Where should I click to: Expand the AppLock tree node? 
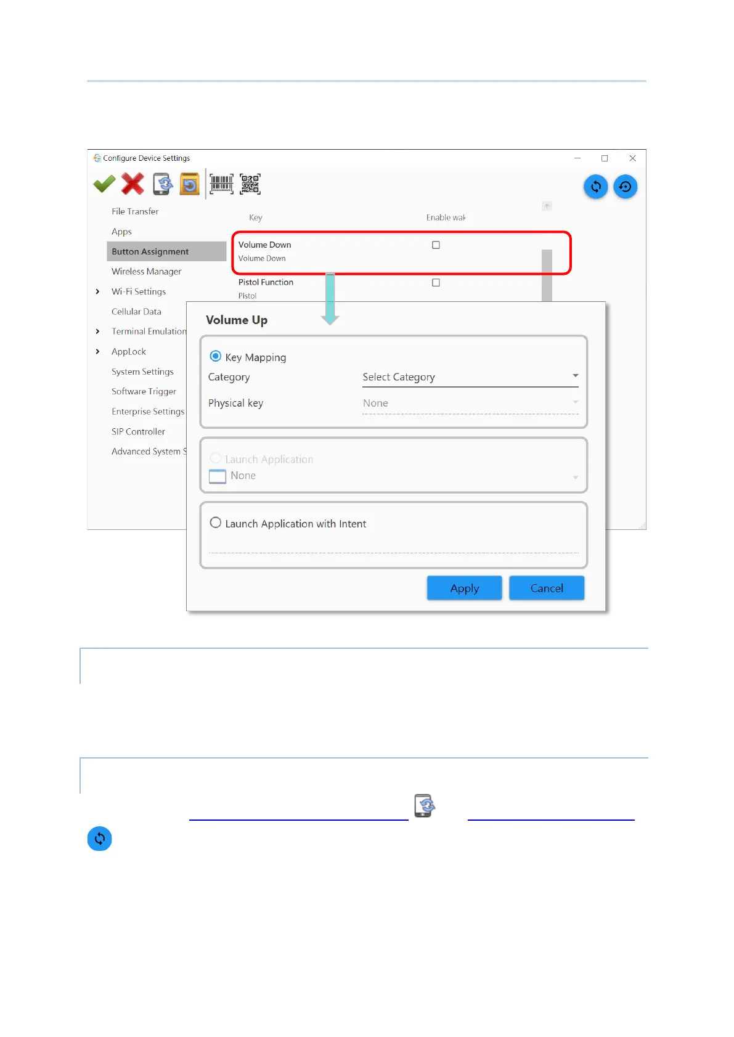pyautogui.click(x=97, y=352)
